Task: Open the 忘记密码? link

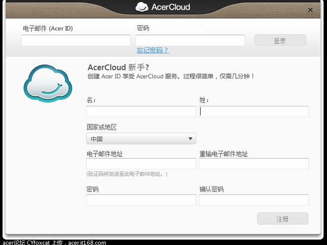Action: point(153,50)
